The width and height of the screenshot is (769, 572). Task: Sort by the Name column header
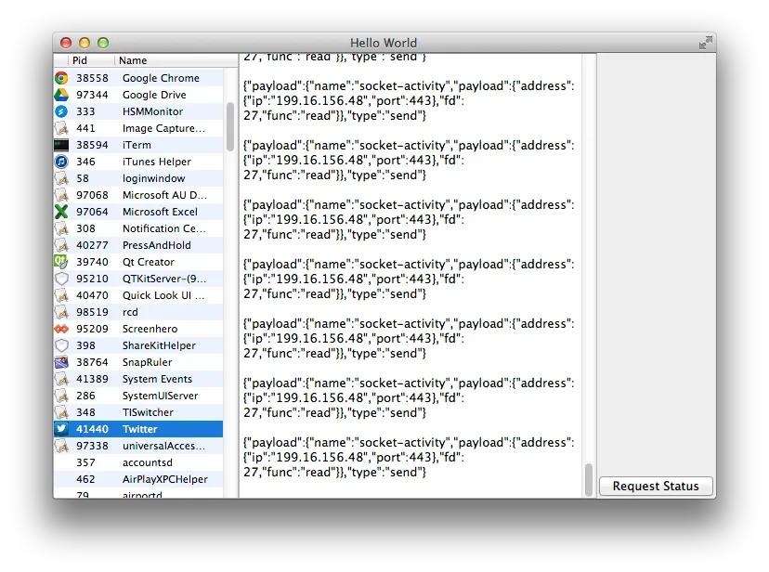pos(133,60)
